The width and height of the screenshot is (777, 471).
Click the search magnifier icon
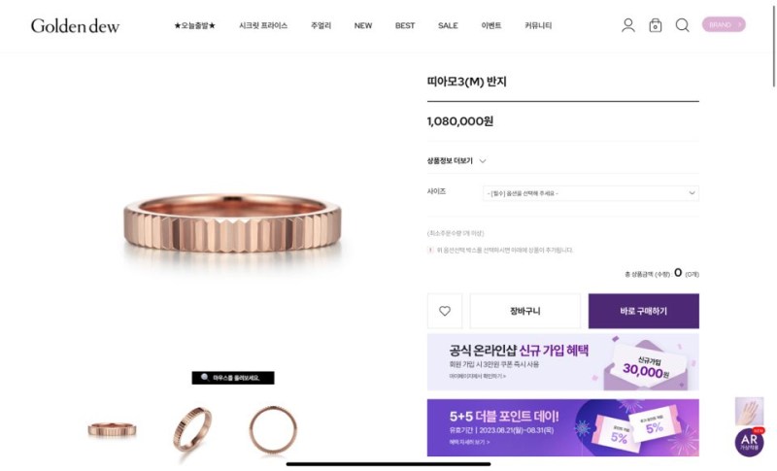coord(683,25)
